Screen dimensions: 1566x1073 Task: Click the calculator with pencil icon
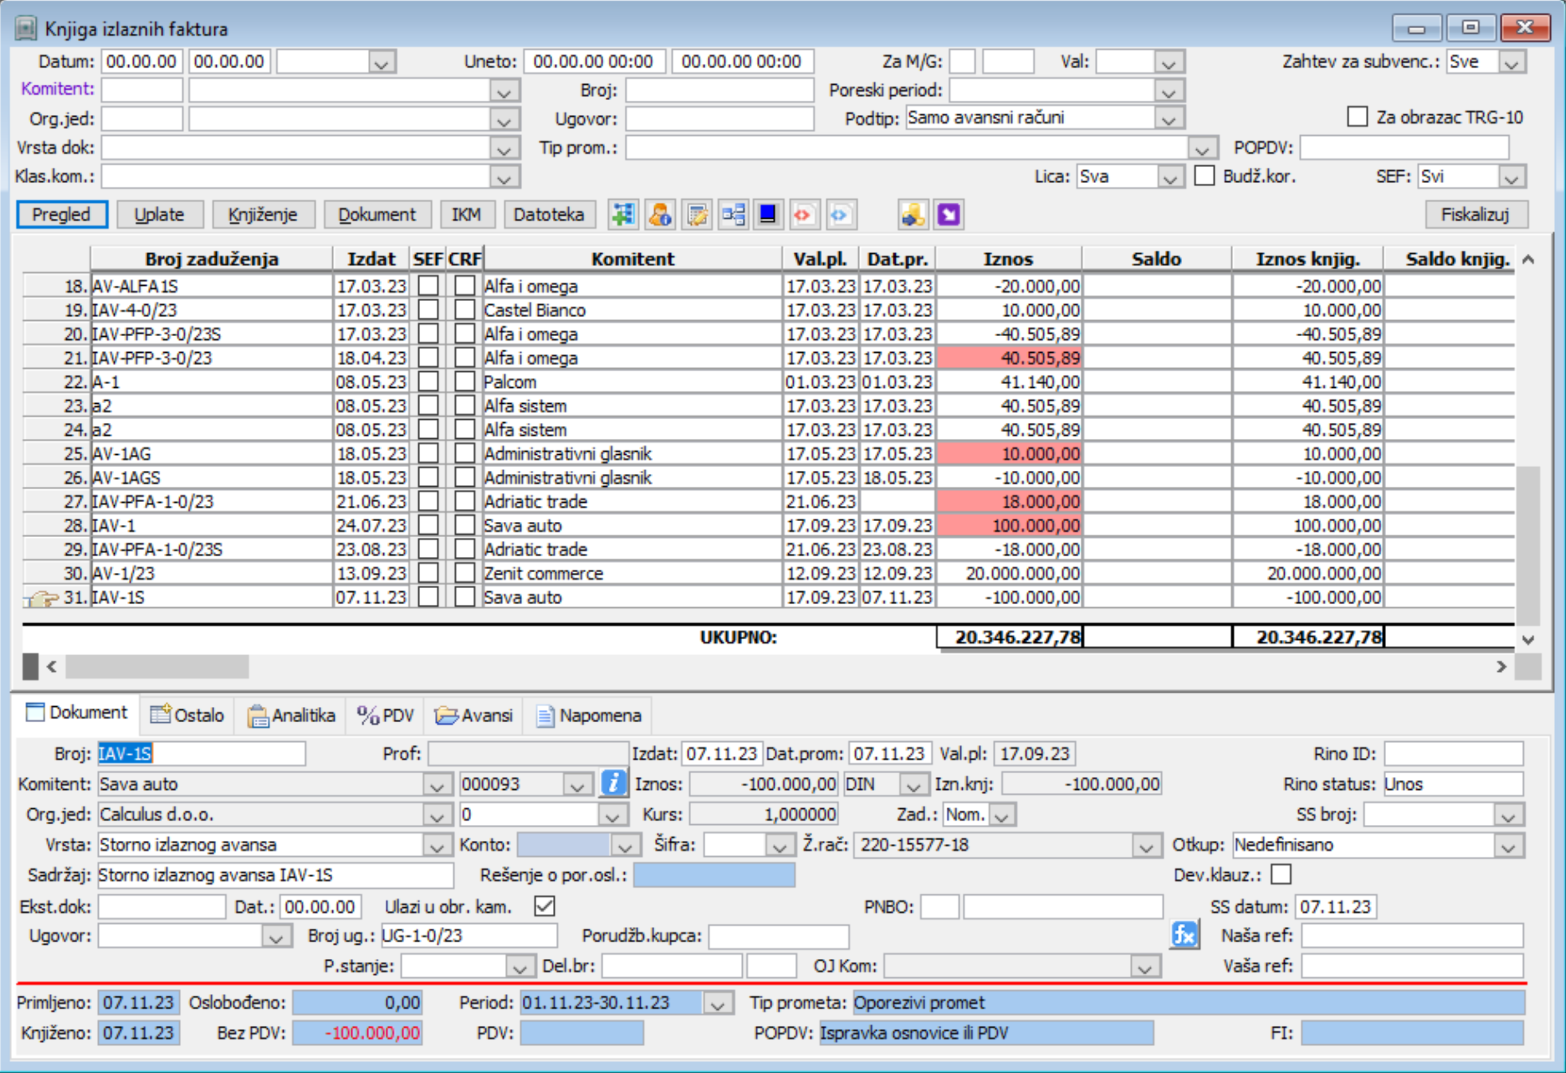(696, 214)
